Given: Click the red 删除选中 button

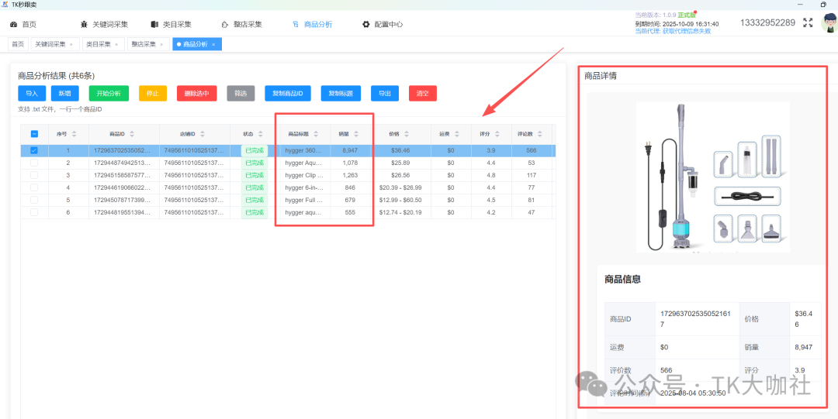Looking at the screenshot, I should tap(196, 94).
